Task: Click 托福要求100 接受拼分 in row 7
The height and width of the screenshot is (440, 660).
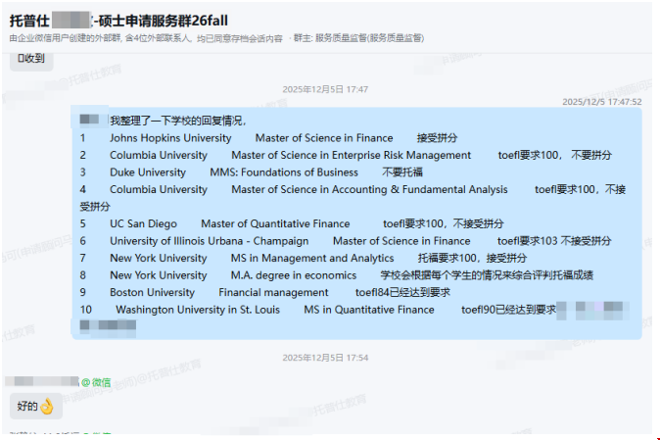Action: [472, 259]
